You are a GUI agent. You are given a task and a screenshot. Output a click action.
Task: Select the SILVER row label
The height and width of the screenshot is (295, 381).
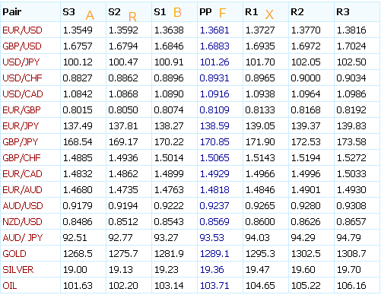point(18,270)
